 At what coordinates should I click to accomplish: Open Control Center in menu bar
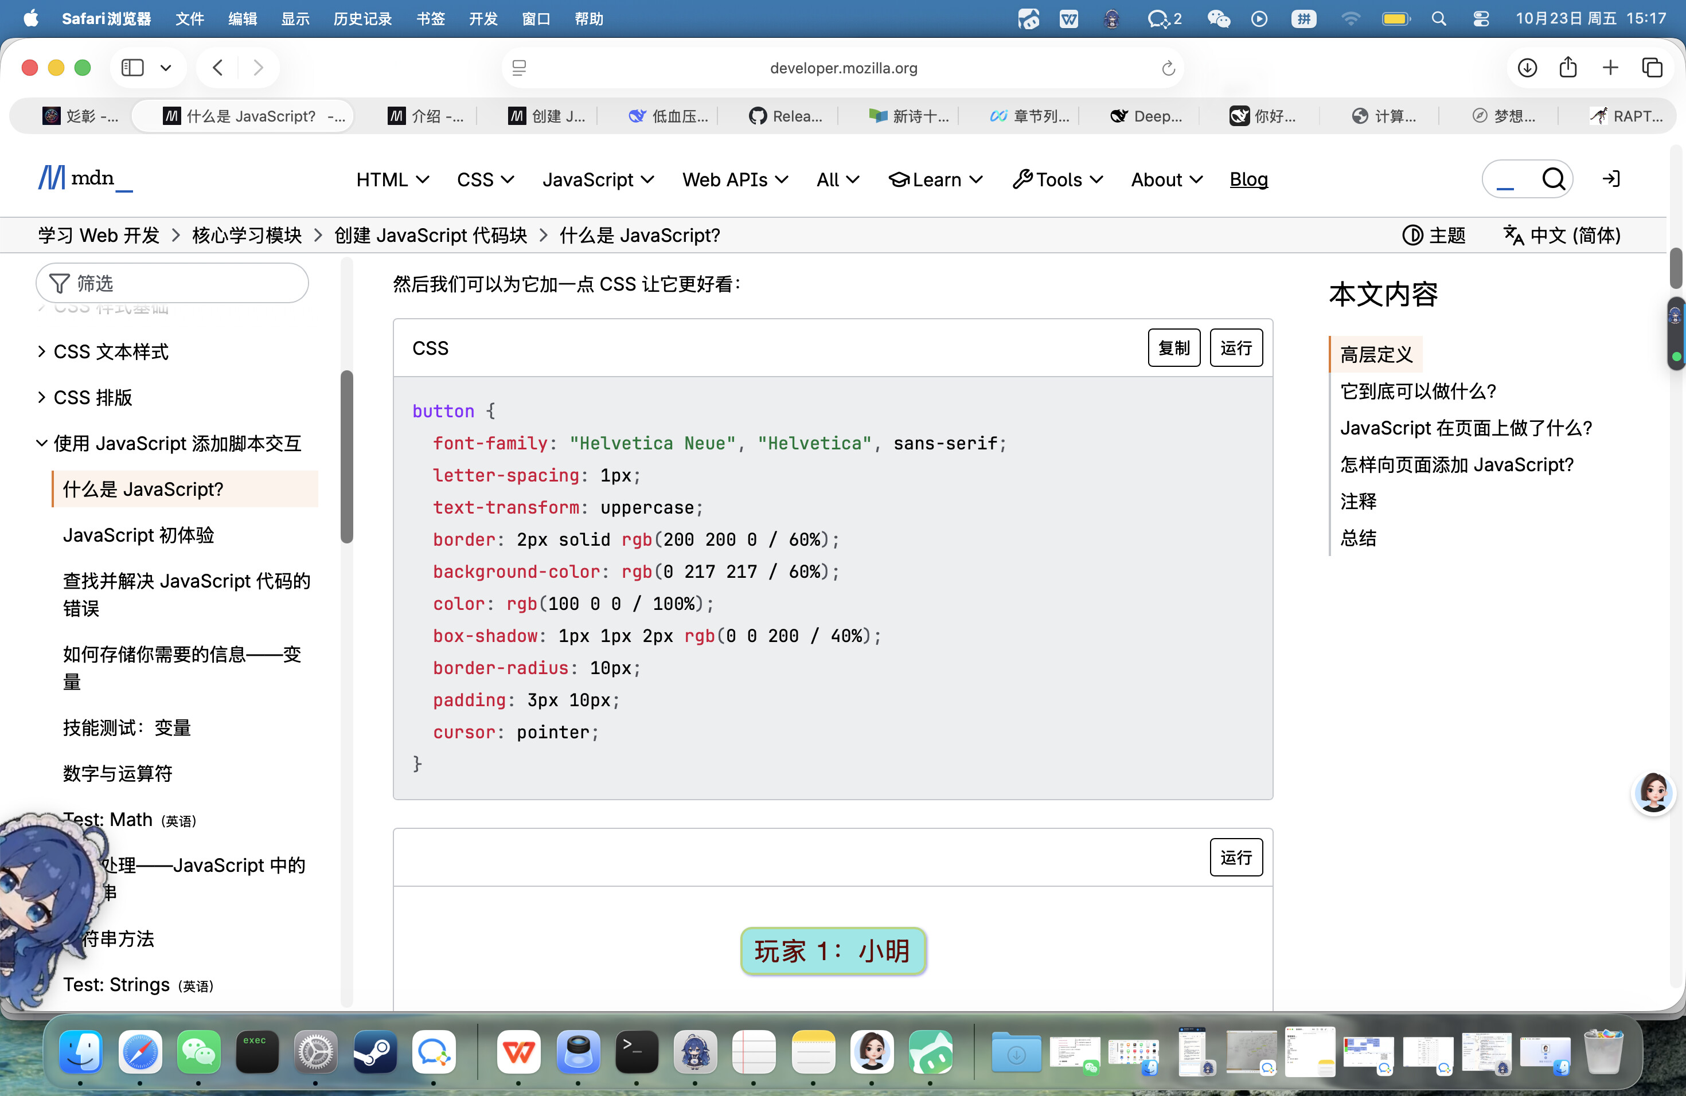click(1481, 19)
